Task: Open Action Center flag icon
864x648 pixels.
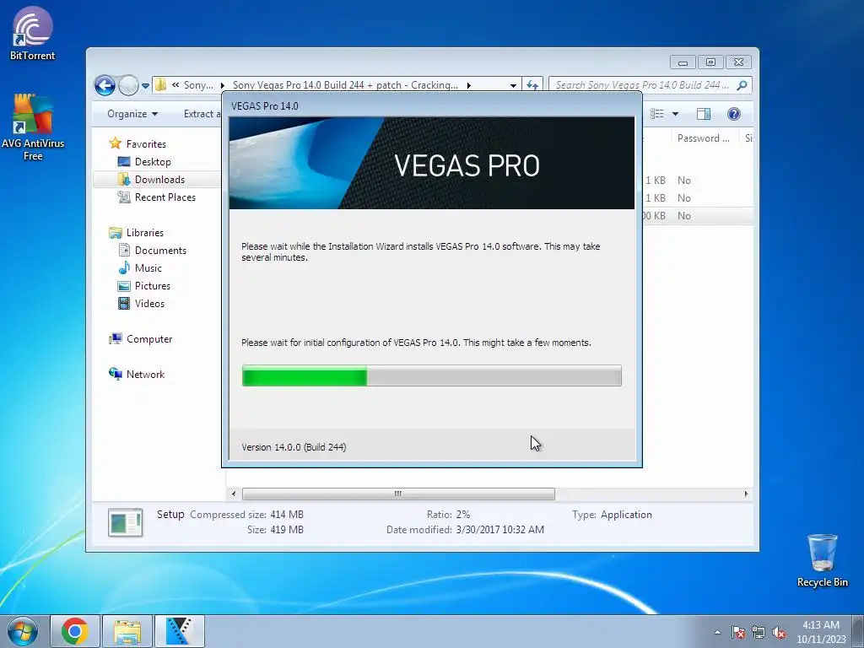Action: 737,632
